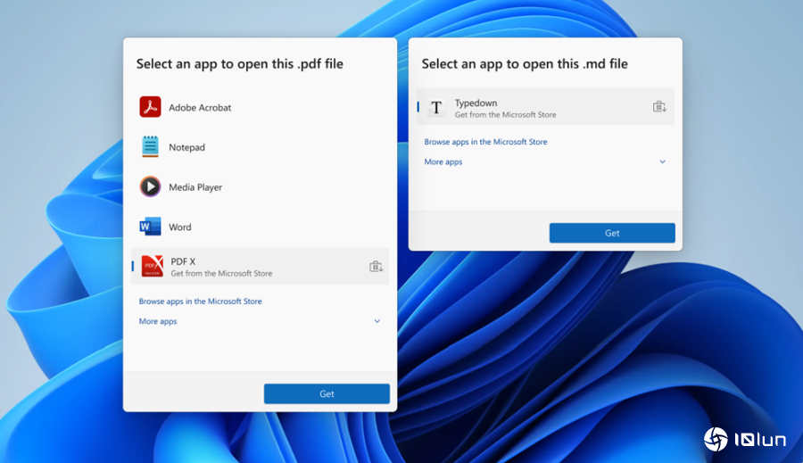The height and width of the screenshot is (463, 803).
Task: Click 'Get from the Microsoft Store' under PDF X
Action: click(x=221, y=274)
